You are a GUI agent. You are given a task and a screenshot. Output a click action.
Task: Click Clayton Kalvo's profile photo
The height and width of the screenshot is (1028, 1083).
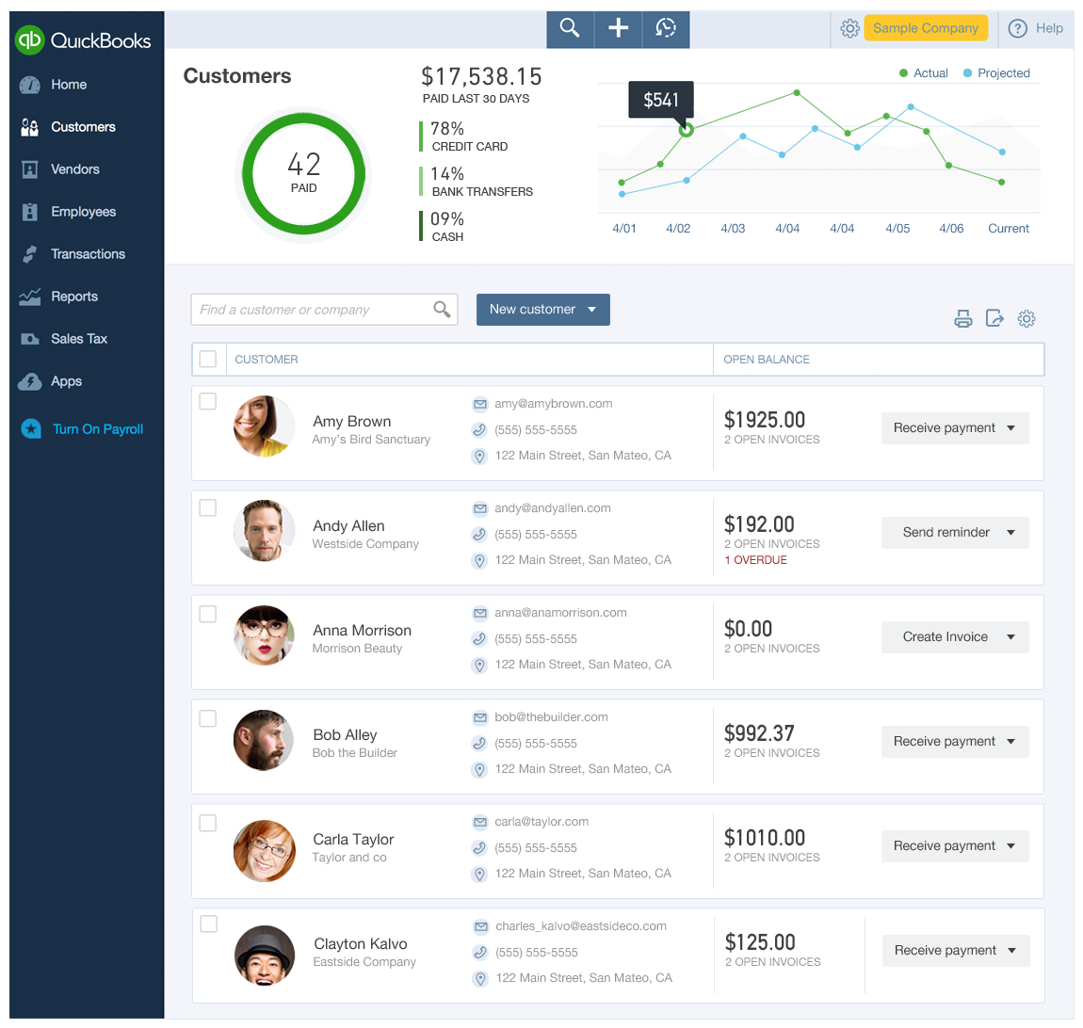click(266, 956)
